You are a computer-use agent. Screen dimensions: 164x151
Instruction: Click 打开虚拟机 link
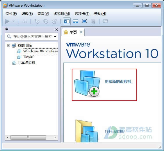tap(114, 132)
